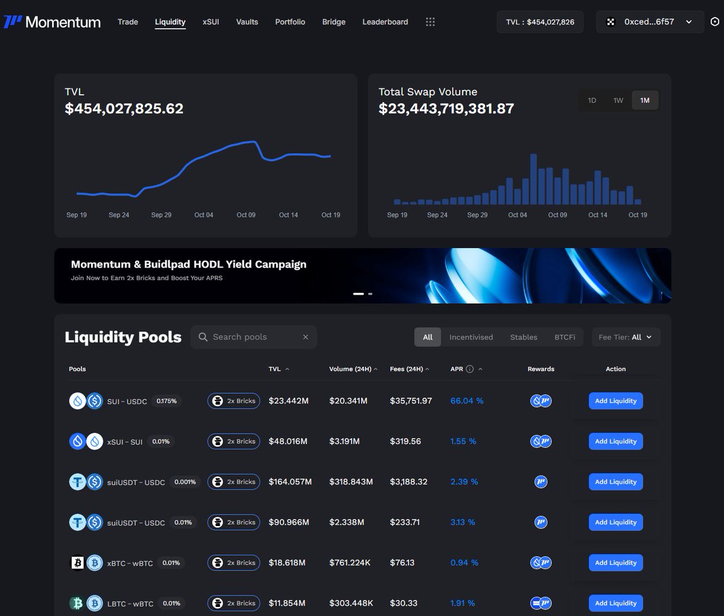Filter pools by Incentivised

coord(471,337)
